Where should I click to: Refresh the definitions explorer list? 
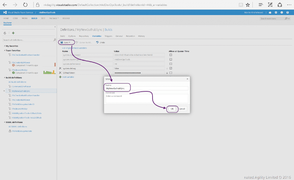coord(5,33)
